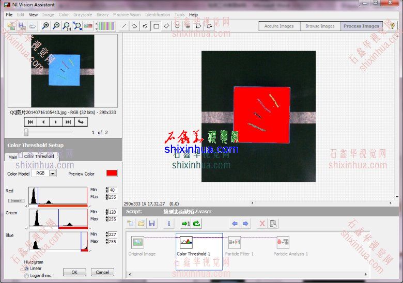Select the Logarithmic histogram option
Viewport: 403px width, 283px height.
(27, 276)
